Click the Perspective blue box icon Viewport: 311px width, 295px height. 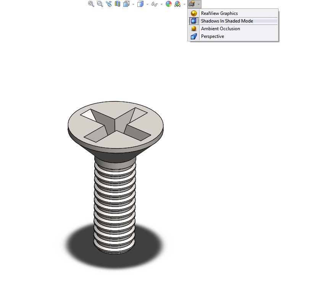(x=194, y=36)
